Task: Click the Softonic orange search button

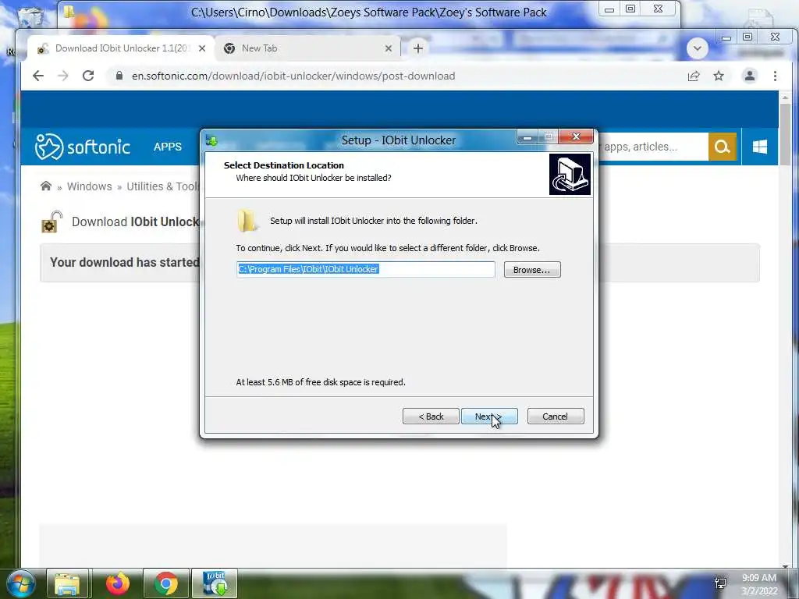Action: click(722, 147)
